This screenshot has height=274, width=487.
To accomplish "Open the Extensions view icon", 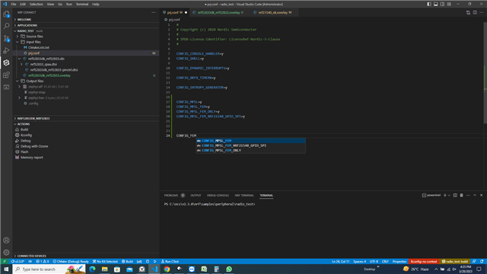I will 6,75.
